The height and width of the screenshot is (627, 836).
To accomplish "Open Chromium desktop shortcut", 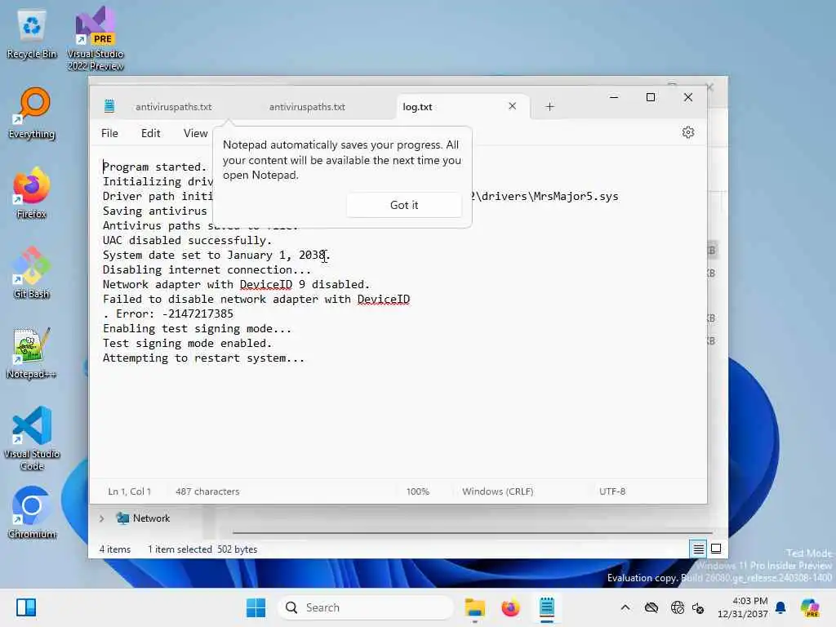I will (32, 513).
